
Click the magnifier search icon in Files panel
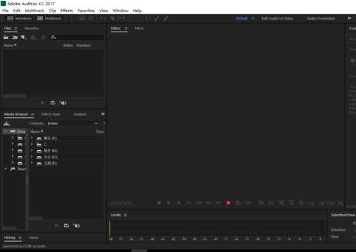click(x=53, y=37)
